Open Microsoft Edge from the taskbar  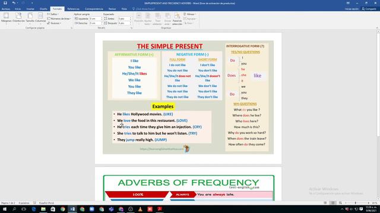click(34, 209)
